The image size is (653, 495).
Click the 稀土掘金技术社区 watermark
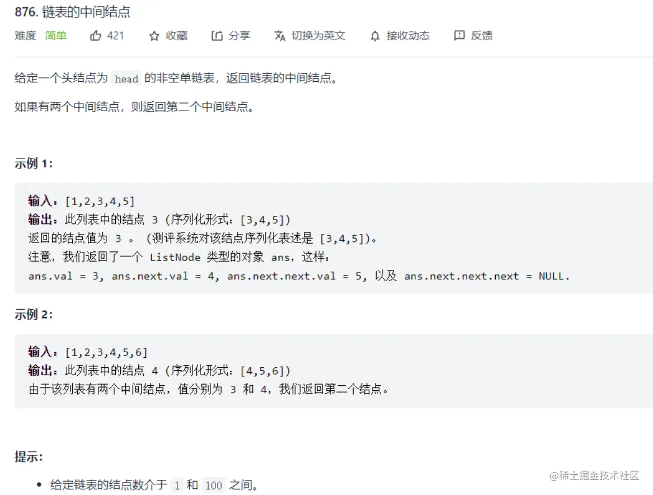pyautogui.click(x=594, y=475)
